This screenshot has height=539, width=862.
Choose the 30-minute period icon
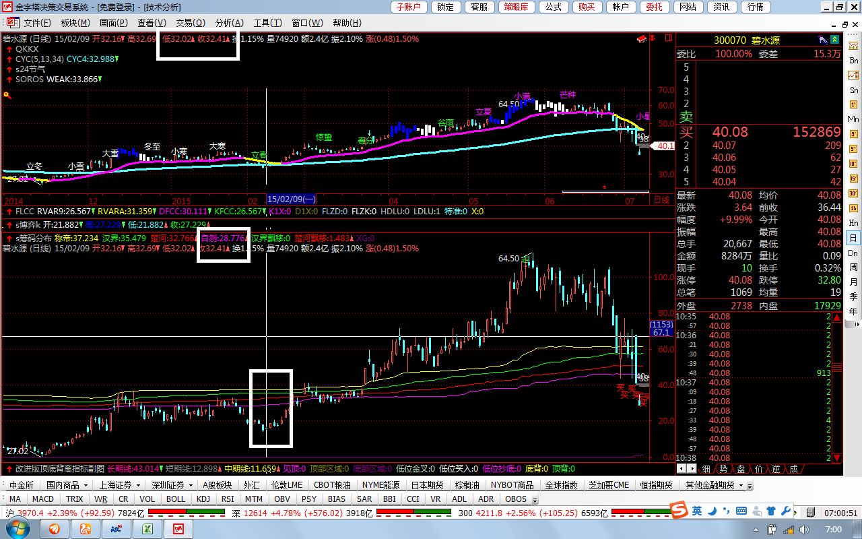point(853,193)
